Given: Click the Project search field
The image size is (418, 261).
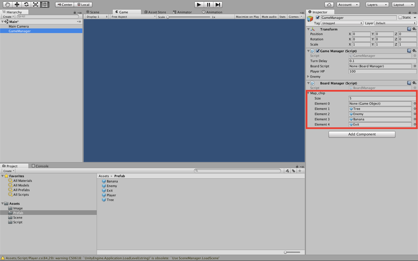Looking at the screenshot, I should click(x=237, y=171).
